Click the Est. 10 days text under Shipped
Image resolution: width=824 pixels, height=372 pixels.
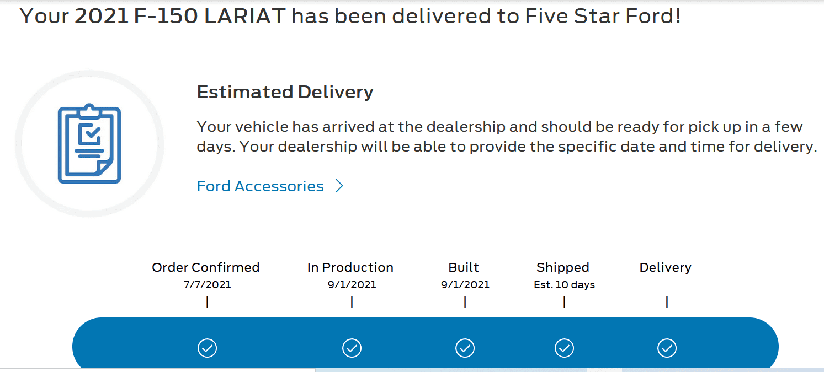tap(564, 284)
